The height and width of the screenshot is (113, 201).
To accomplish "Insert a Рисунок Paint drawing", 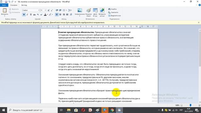I will pos(89,13).
